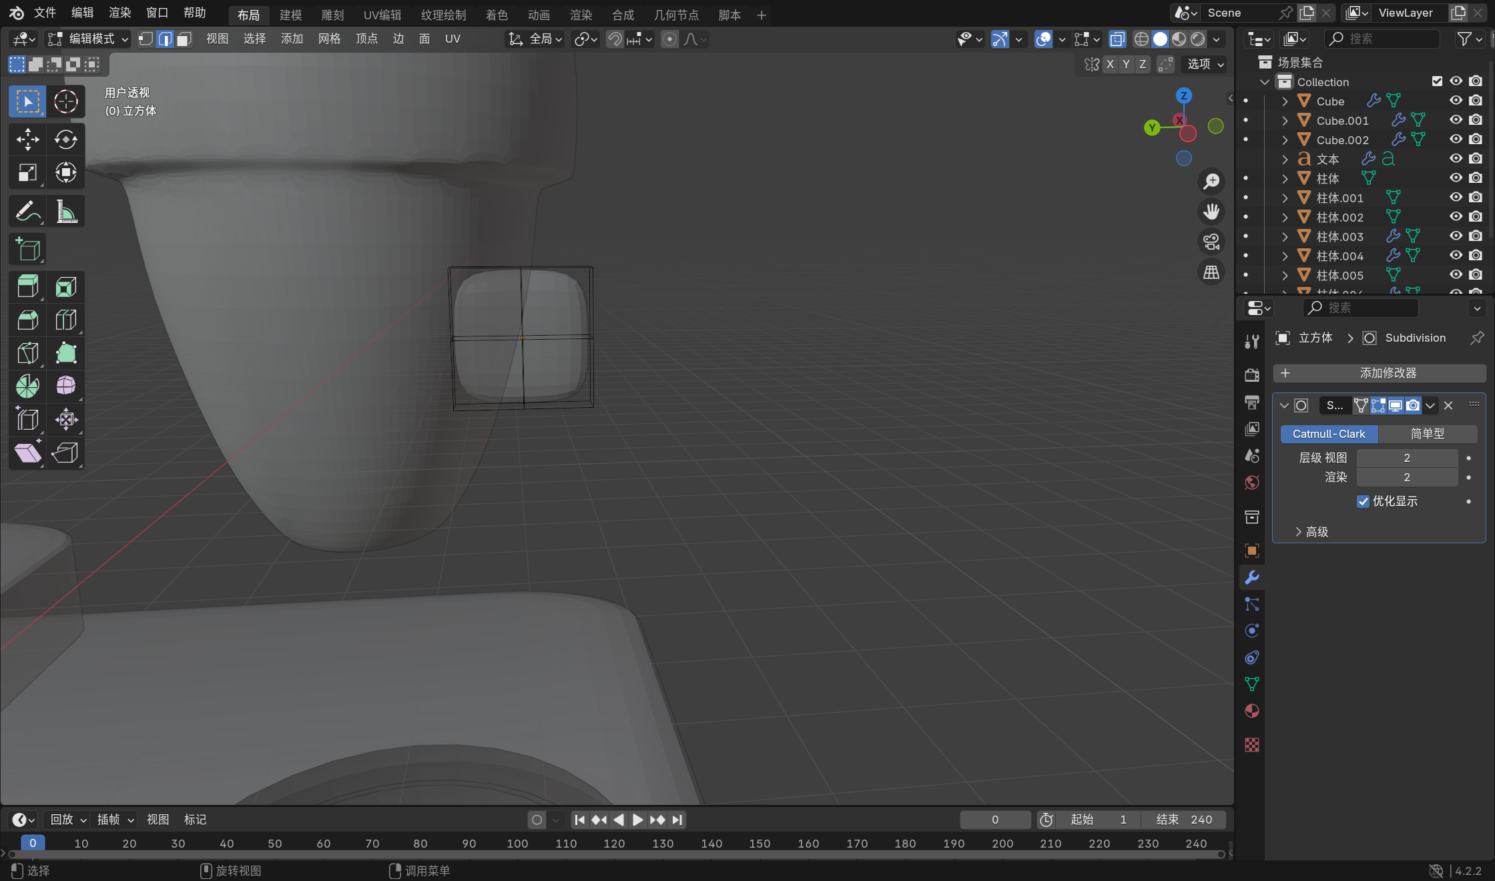Select the Move tool in toolbar

tap(27, 139)
